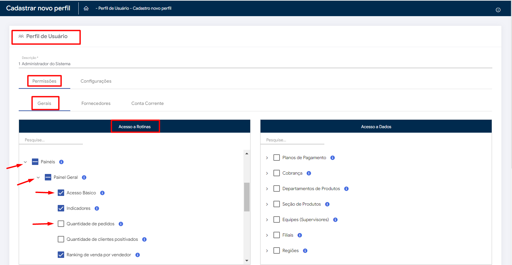Open the Fornecedores sub-tab
Image resolution: width=512 pixels, height=265 pixels.
click(96, 103)
